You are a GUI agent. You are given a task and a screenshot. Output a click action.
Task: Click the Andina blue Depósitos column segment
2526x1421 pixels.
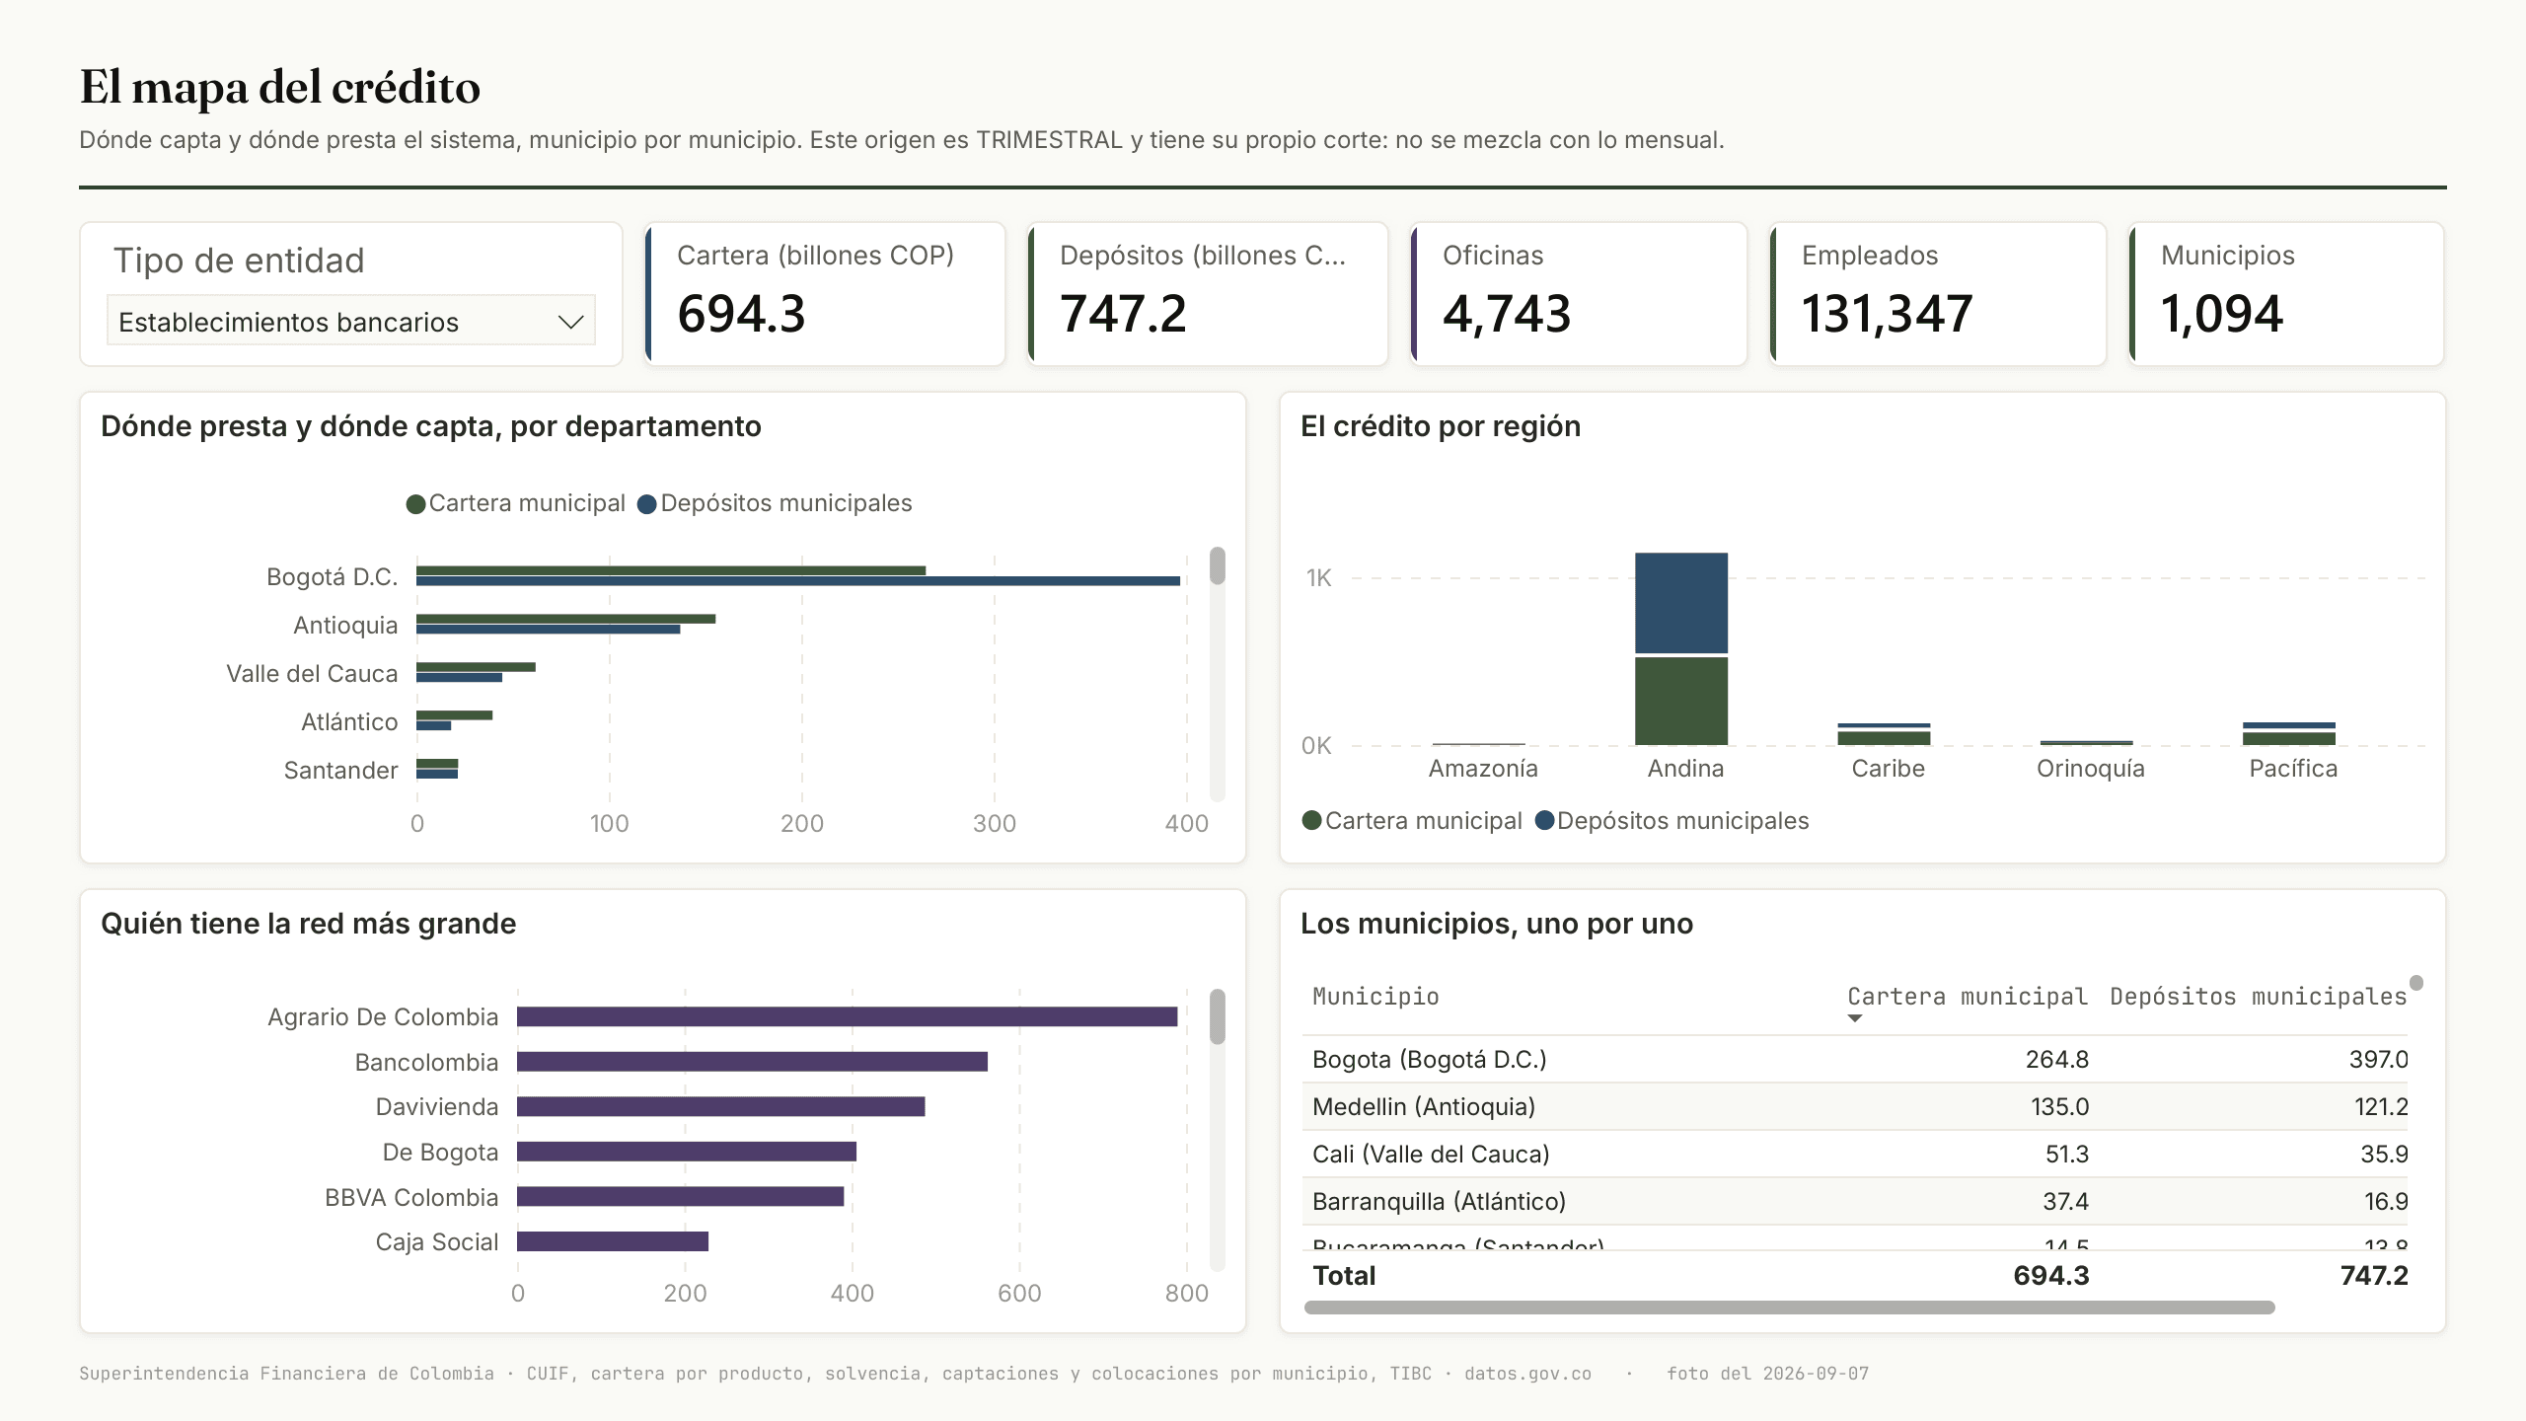click(1681, 603)
